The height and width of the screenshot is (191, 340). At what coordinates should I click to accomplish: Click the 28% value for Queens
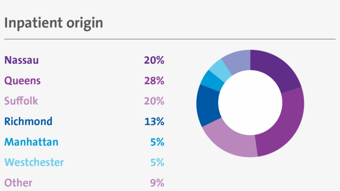coord(154,81)
